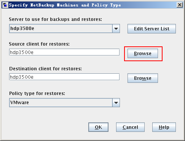Open the policy type dropdown arrow

pyautogui.click(x=116, y=103)
